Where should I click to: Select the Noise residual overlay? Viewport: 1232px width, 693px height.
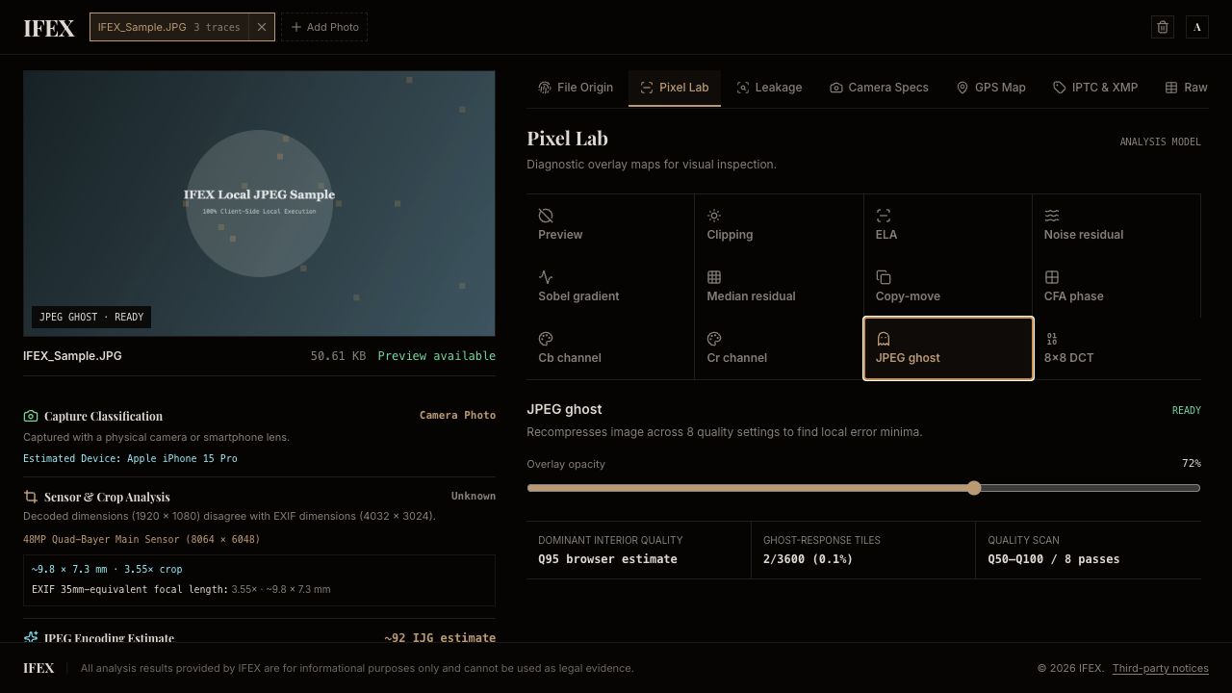click(1116, 225)
